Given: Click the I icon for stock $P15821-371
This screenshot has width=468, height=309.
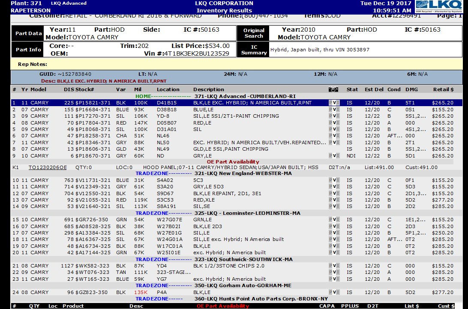Looking at the screenshot, I should [x=338, y=103].
